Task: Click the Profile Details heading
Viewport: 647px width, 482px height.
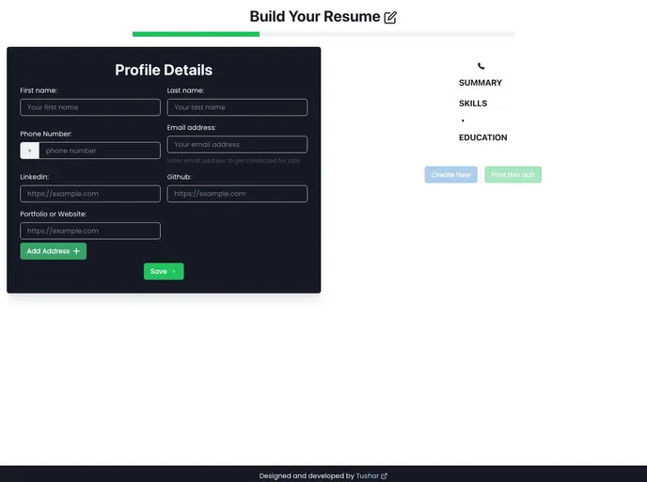Action: coord(164,70)
